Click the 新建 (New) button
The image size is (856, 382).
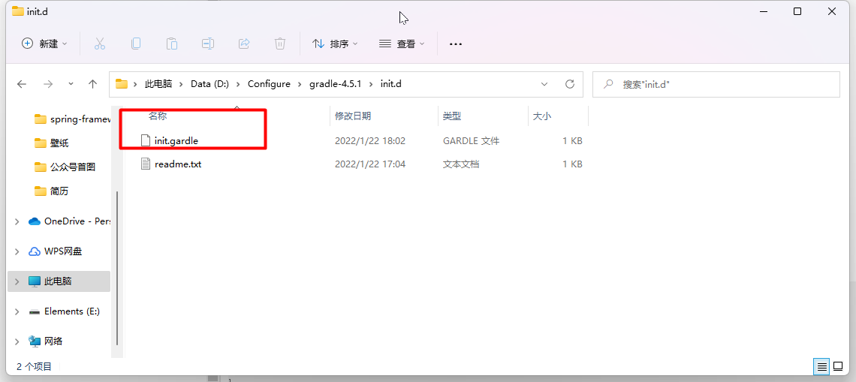(44, 44)
